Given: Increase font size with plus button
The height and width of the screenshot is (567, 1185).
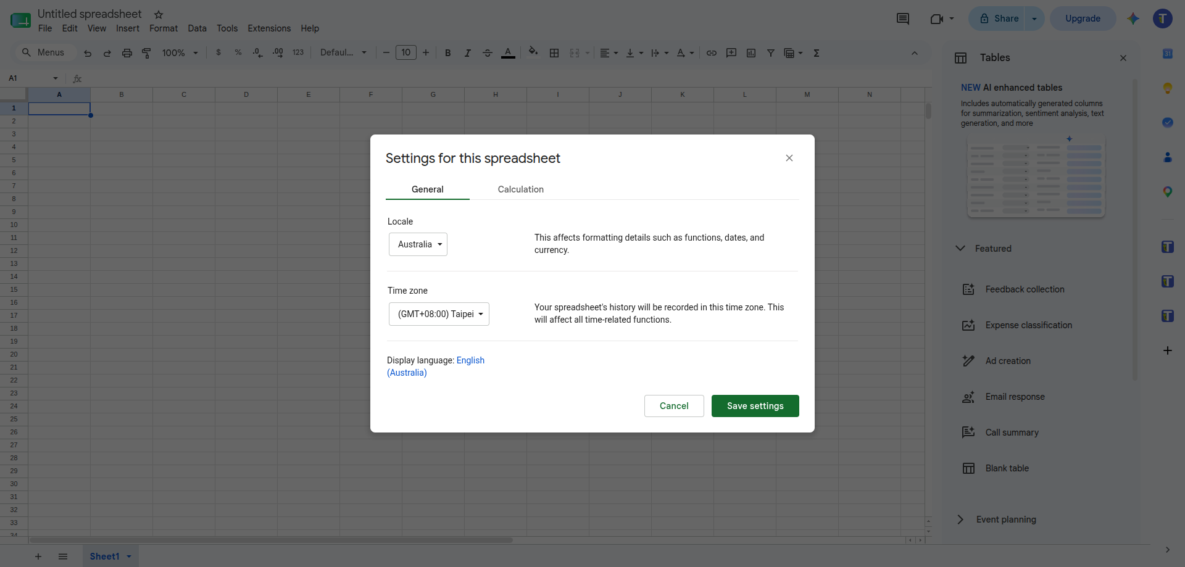Looking at the screenshot, I should [426, 52].
